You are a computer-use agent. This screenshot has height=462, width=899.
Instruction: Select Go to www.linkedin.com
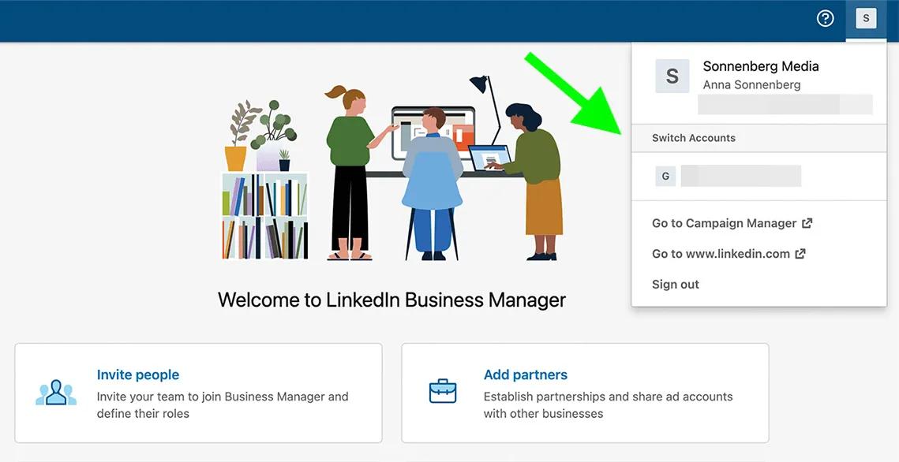tap(720, 253)
